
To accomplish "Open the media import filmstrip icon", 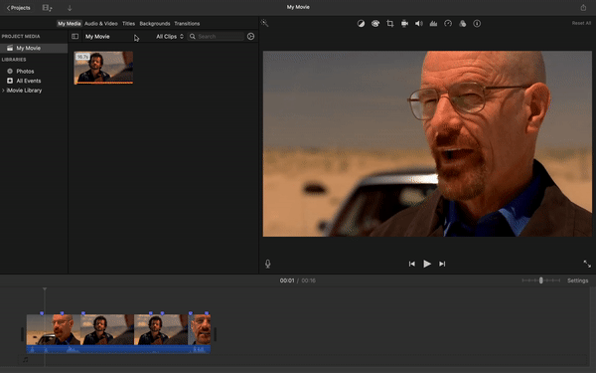I will point(47,8).
